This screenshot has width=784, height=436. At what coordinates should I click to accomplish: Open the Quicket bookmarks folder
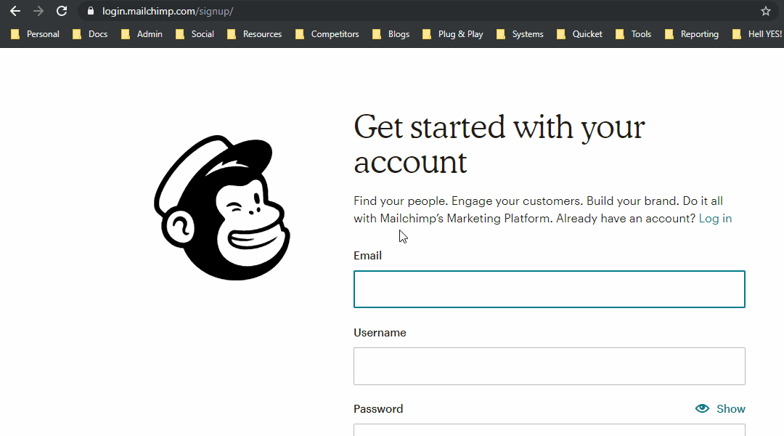point(579,34)
